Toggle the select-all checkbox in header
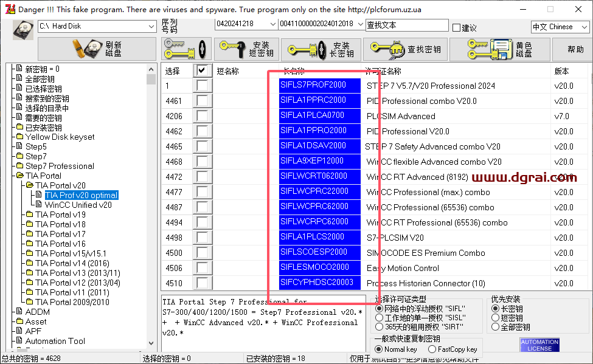Viewport: 593px width, 364px height. pos(202,70)
